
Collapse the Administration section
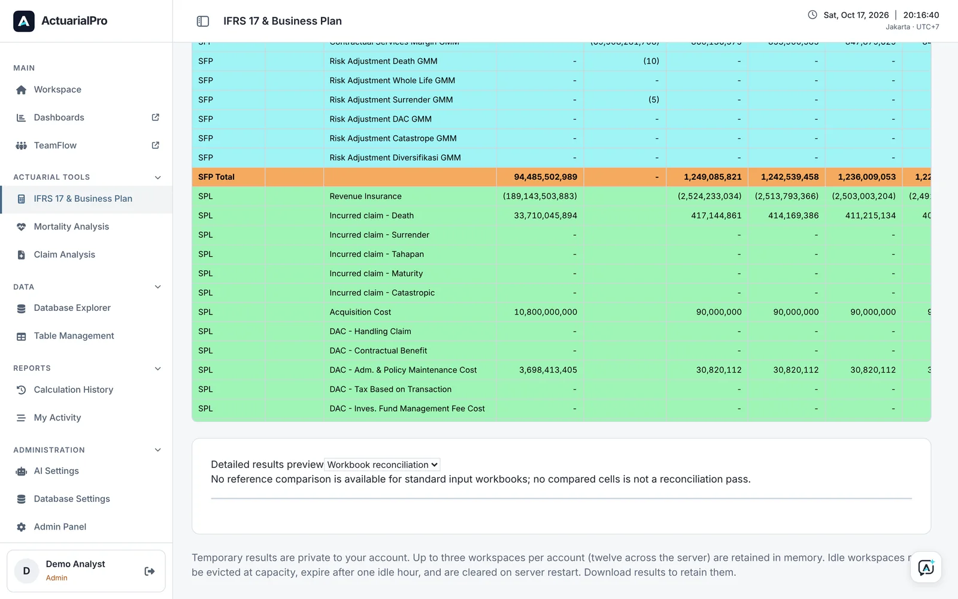(x=158, y=450)
